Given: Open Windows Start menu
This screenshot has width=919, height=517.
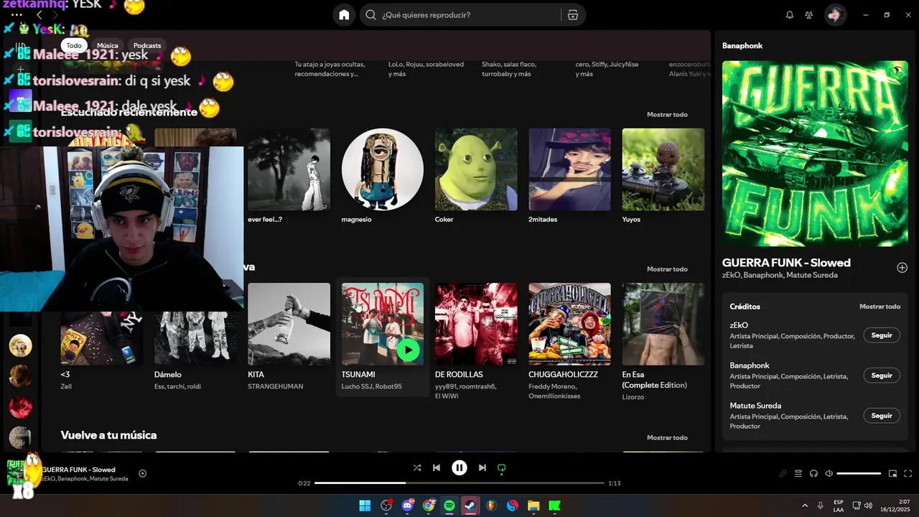Looking at the screenshot, I should [365, 506].
